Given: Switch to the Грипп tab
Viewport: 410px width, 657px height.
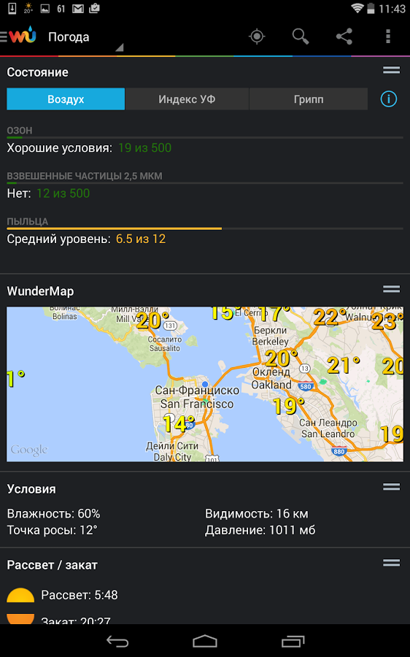Looking at the screenshot, I should [x=309, y=99].
